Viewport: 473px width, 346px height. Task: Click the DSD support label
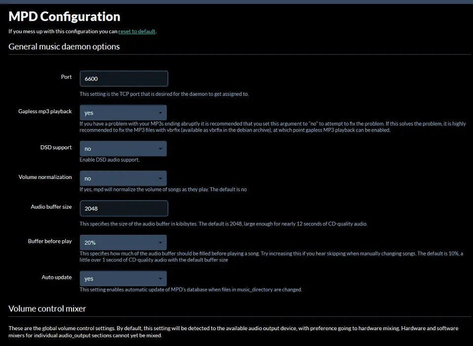(56, 147)
